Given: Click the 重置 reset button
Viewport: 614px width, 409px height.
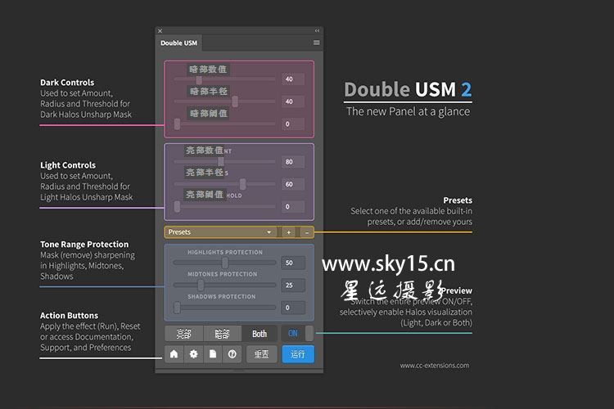Looking at the screenshot, I should tap(262, 354).
